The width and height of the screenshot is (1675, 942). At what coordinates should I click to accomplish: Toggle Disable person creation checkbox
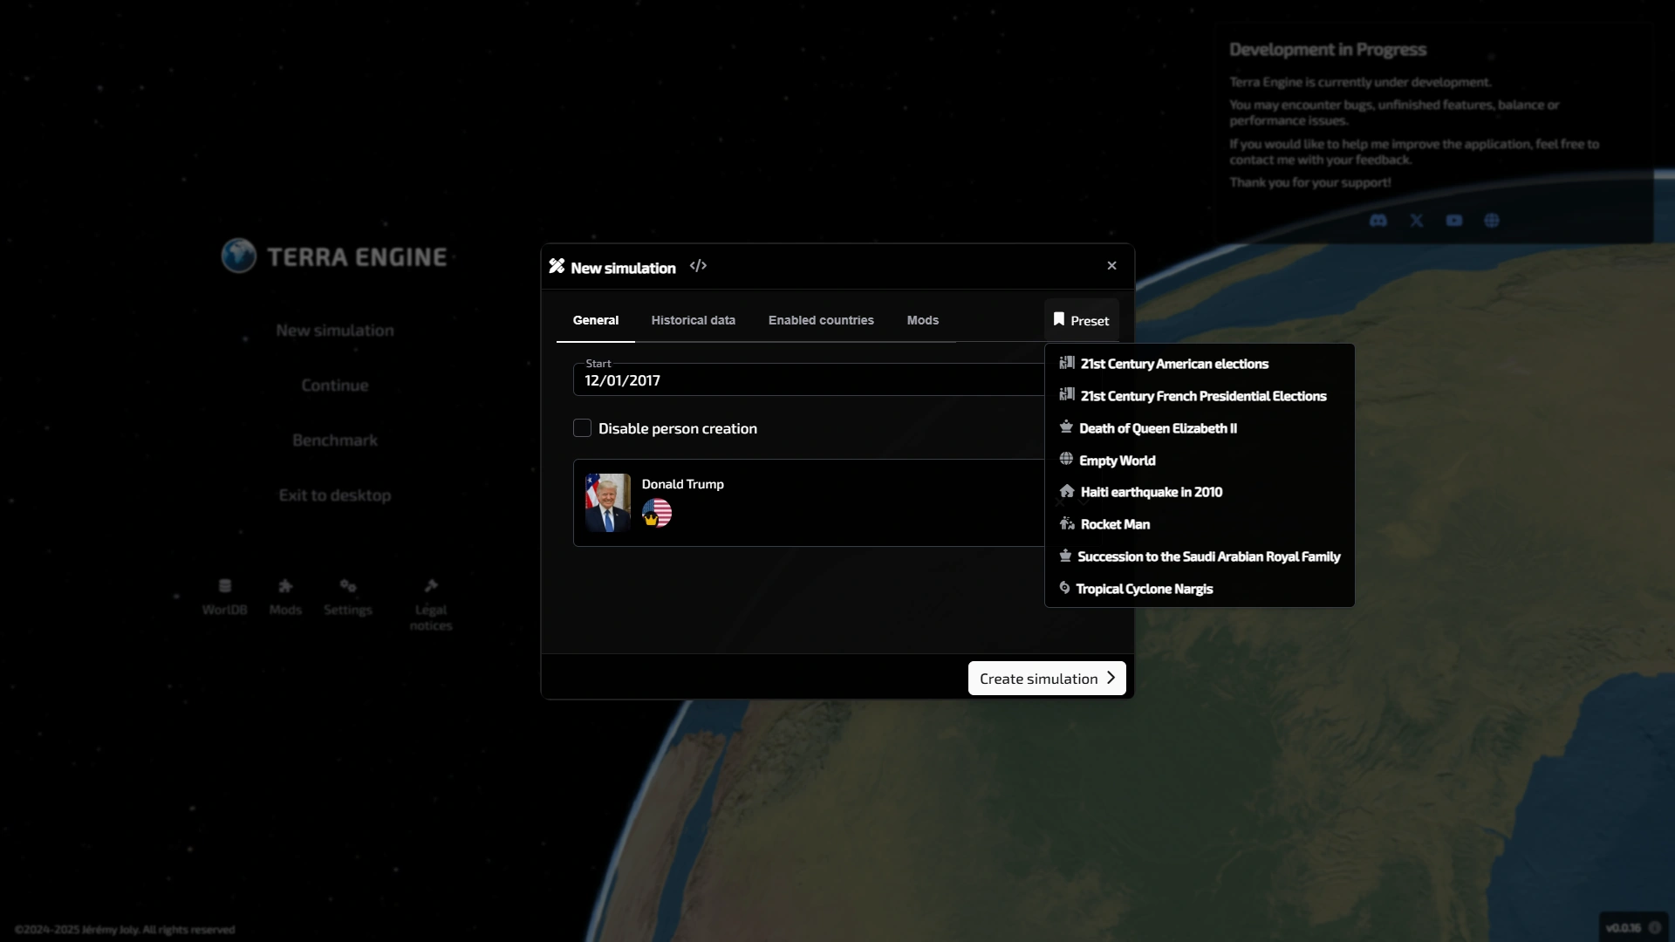click(582, 428)
